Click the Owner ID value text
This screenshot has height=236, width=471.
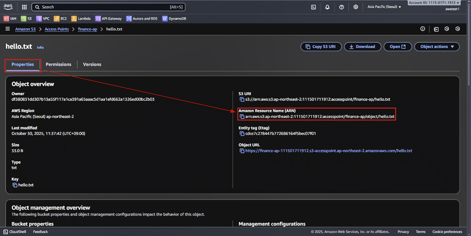pyautogui.click(x=83, y=99)
